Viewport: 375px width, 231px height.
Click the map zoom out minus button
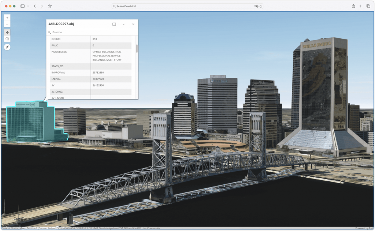[x=7, y=24]
